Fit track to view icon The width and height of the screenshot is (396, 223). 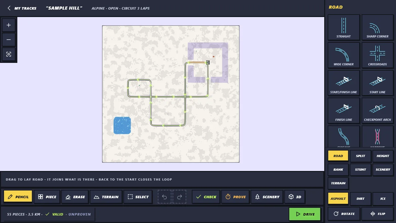[x=9, y=54]
